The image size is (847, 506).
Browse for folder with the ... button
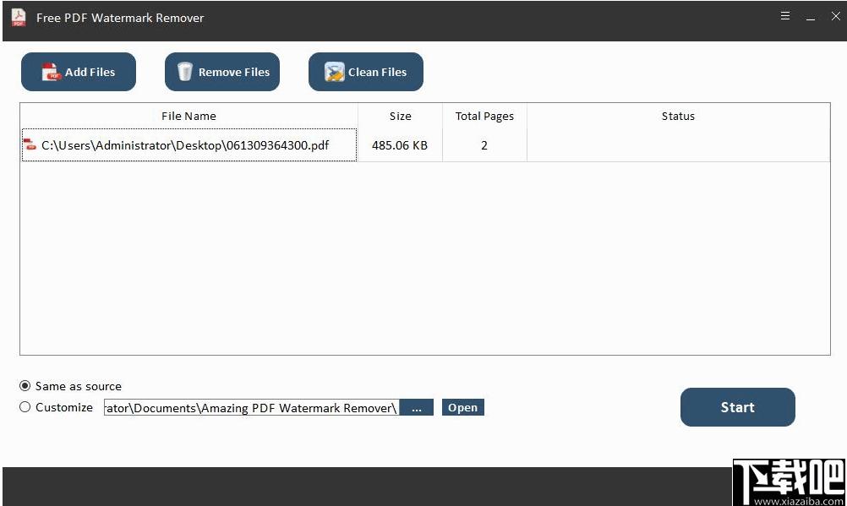pos(417,408)
